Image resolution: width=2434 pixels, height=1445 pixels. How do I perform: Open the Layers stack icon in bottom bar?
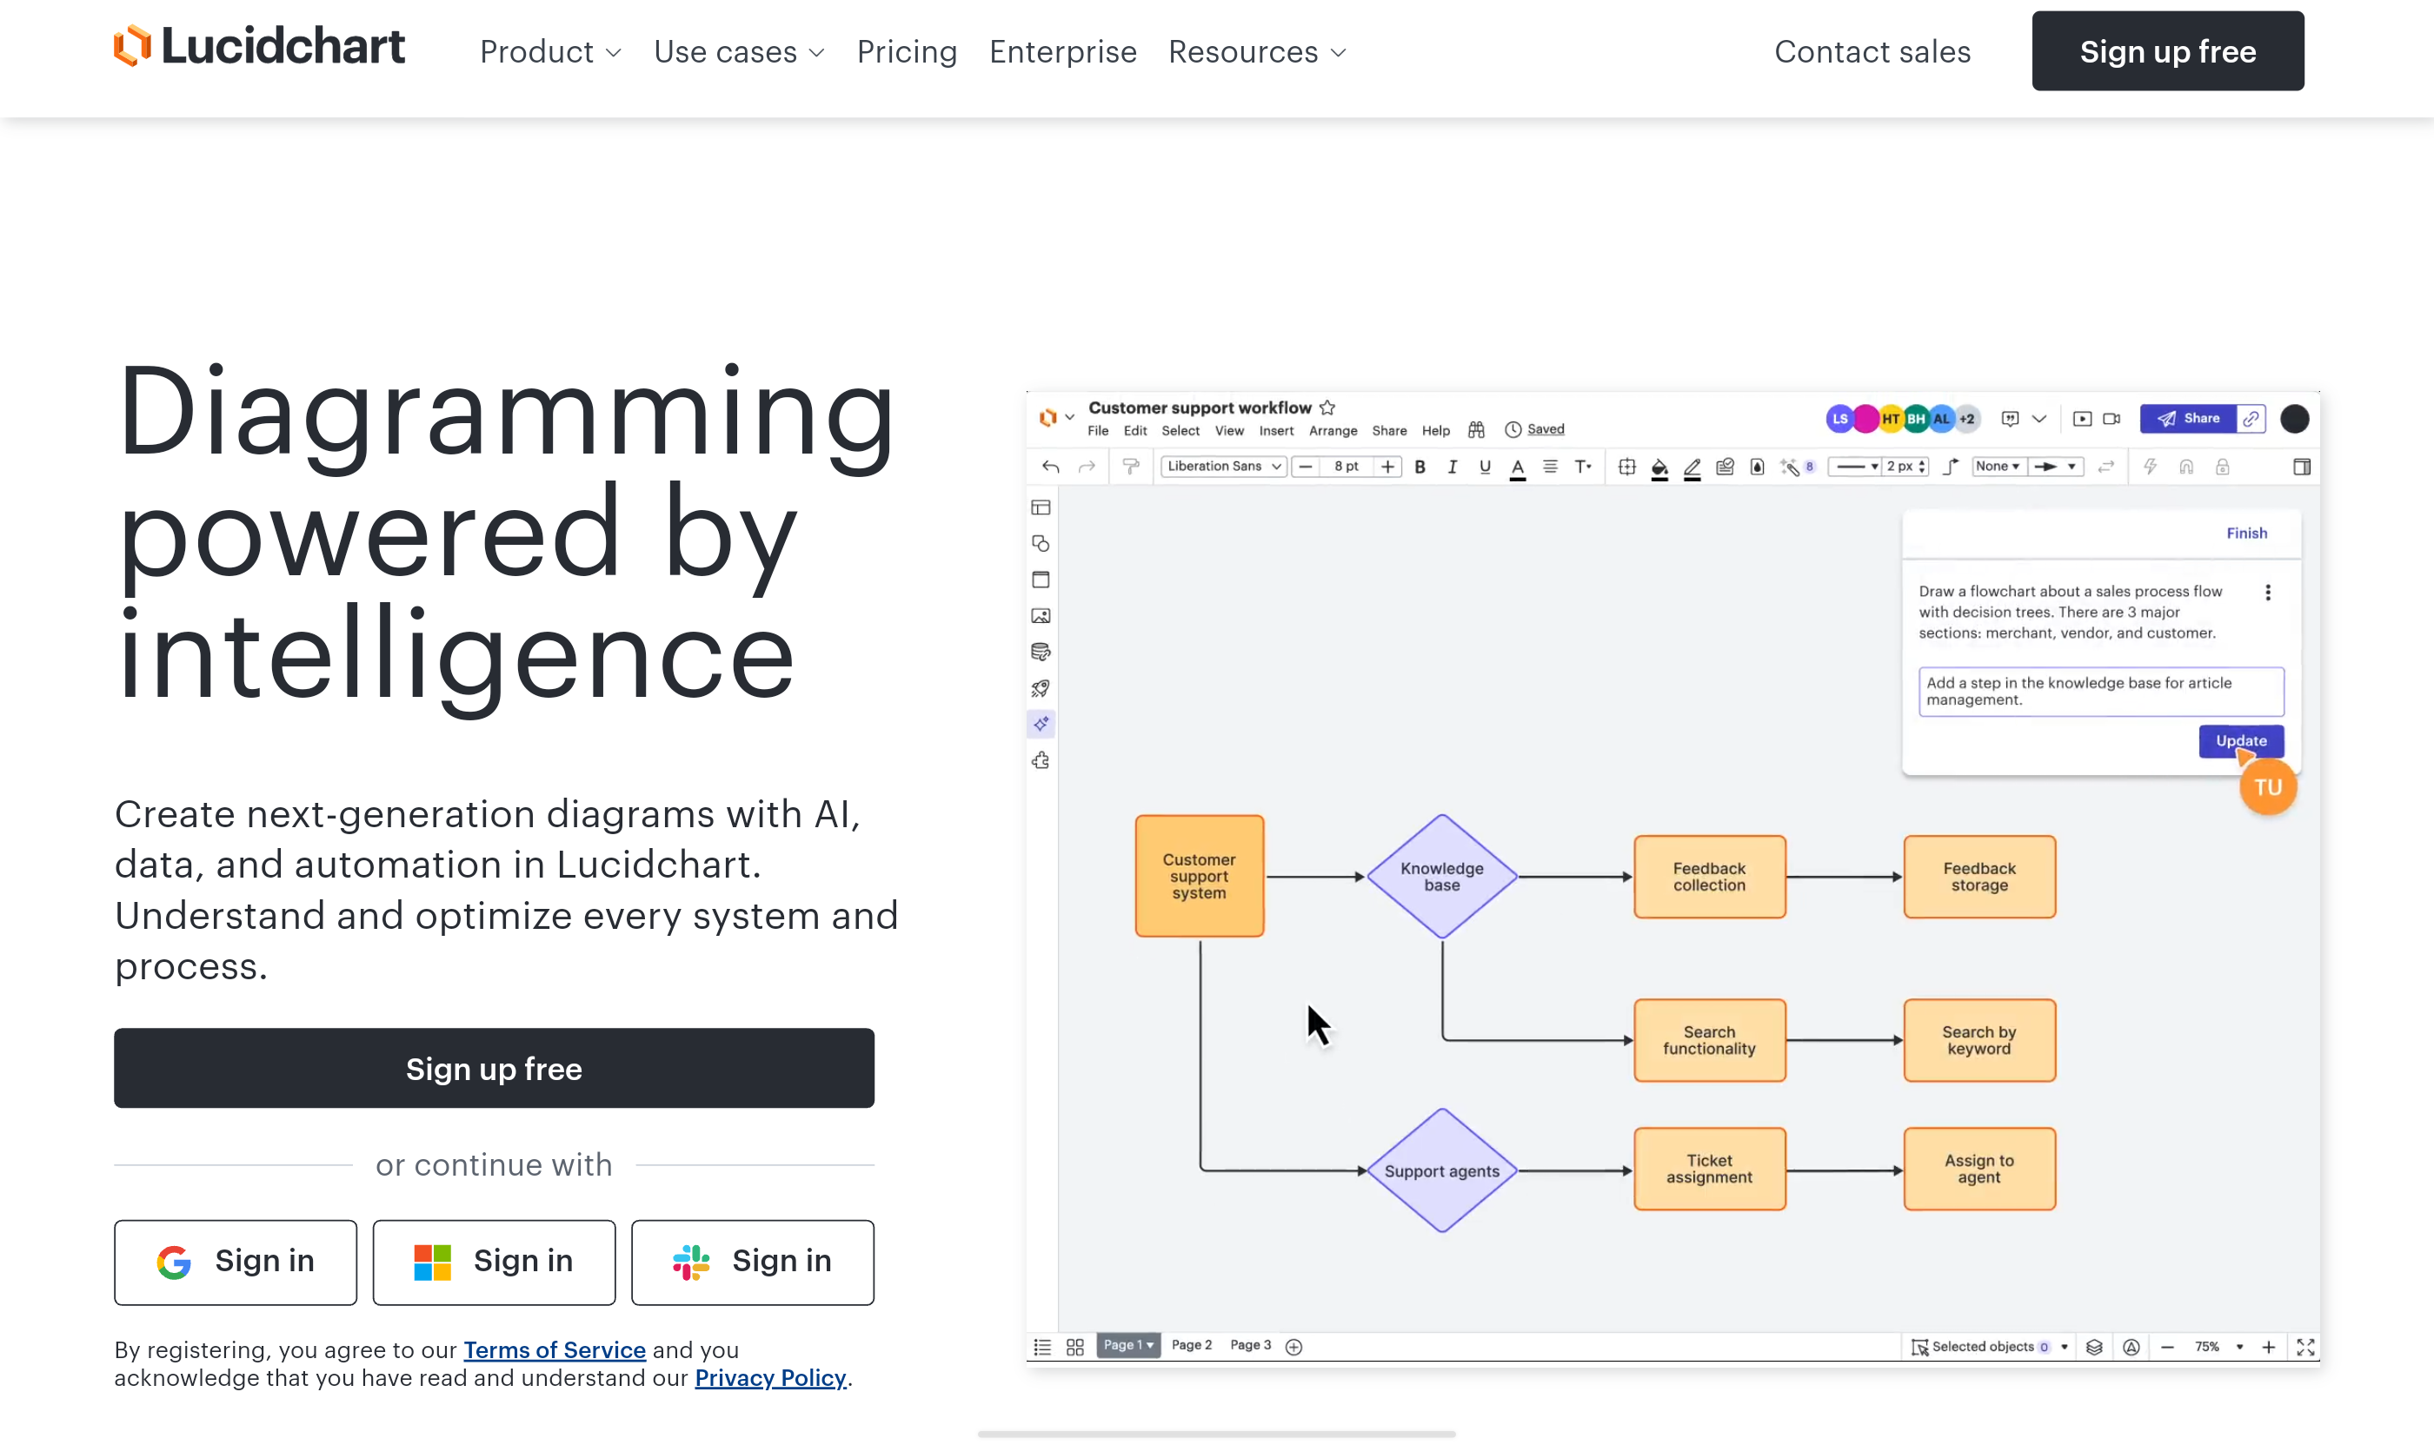click(x=2094, y=1347)
